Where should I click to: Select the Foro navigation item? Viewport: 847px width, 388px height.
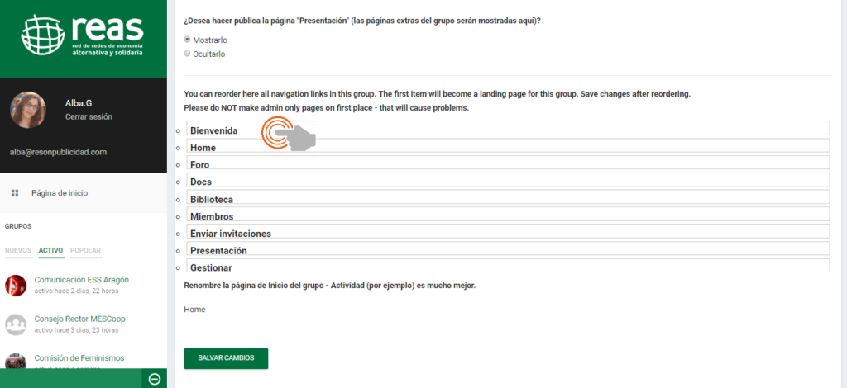click(199, 165)
